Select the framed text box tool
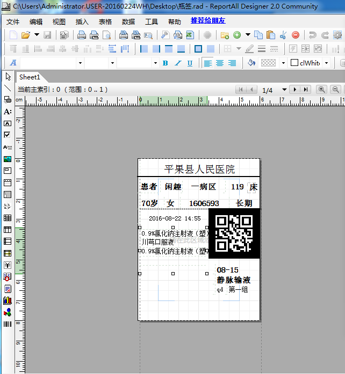This screenshot has height=374, width=345. pyautogui.click(x=8, y=123)
